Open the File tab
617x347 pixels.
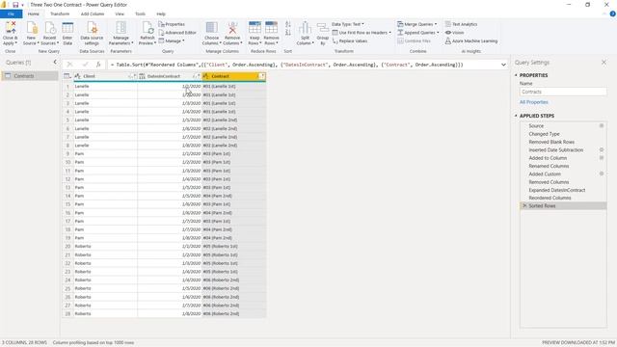pos(11,13)
